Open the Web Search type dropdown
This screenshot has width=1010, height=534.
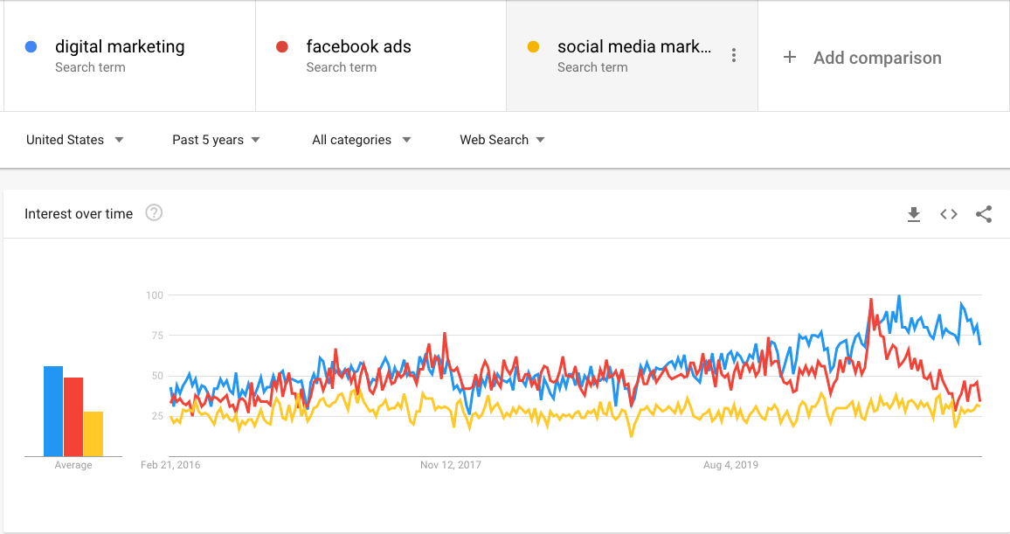click(502, 140)
